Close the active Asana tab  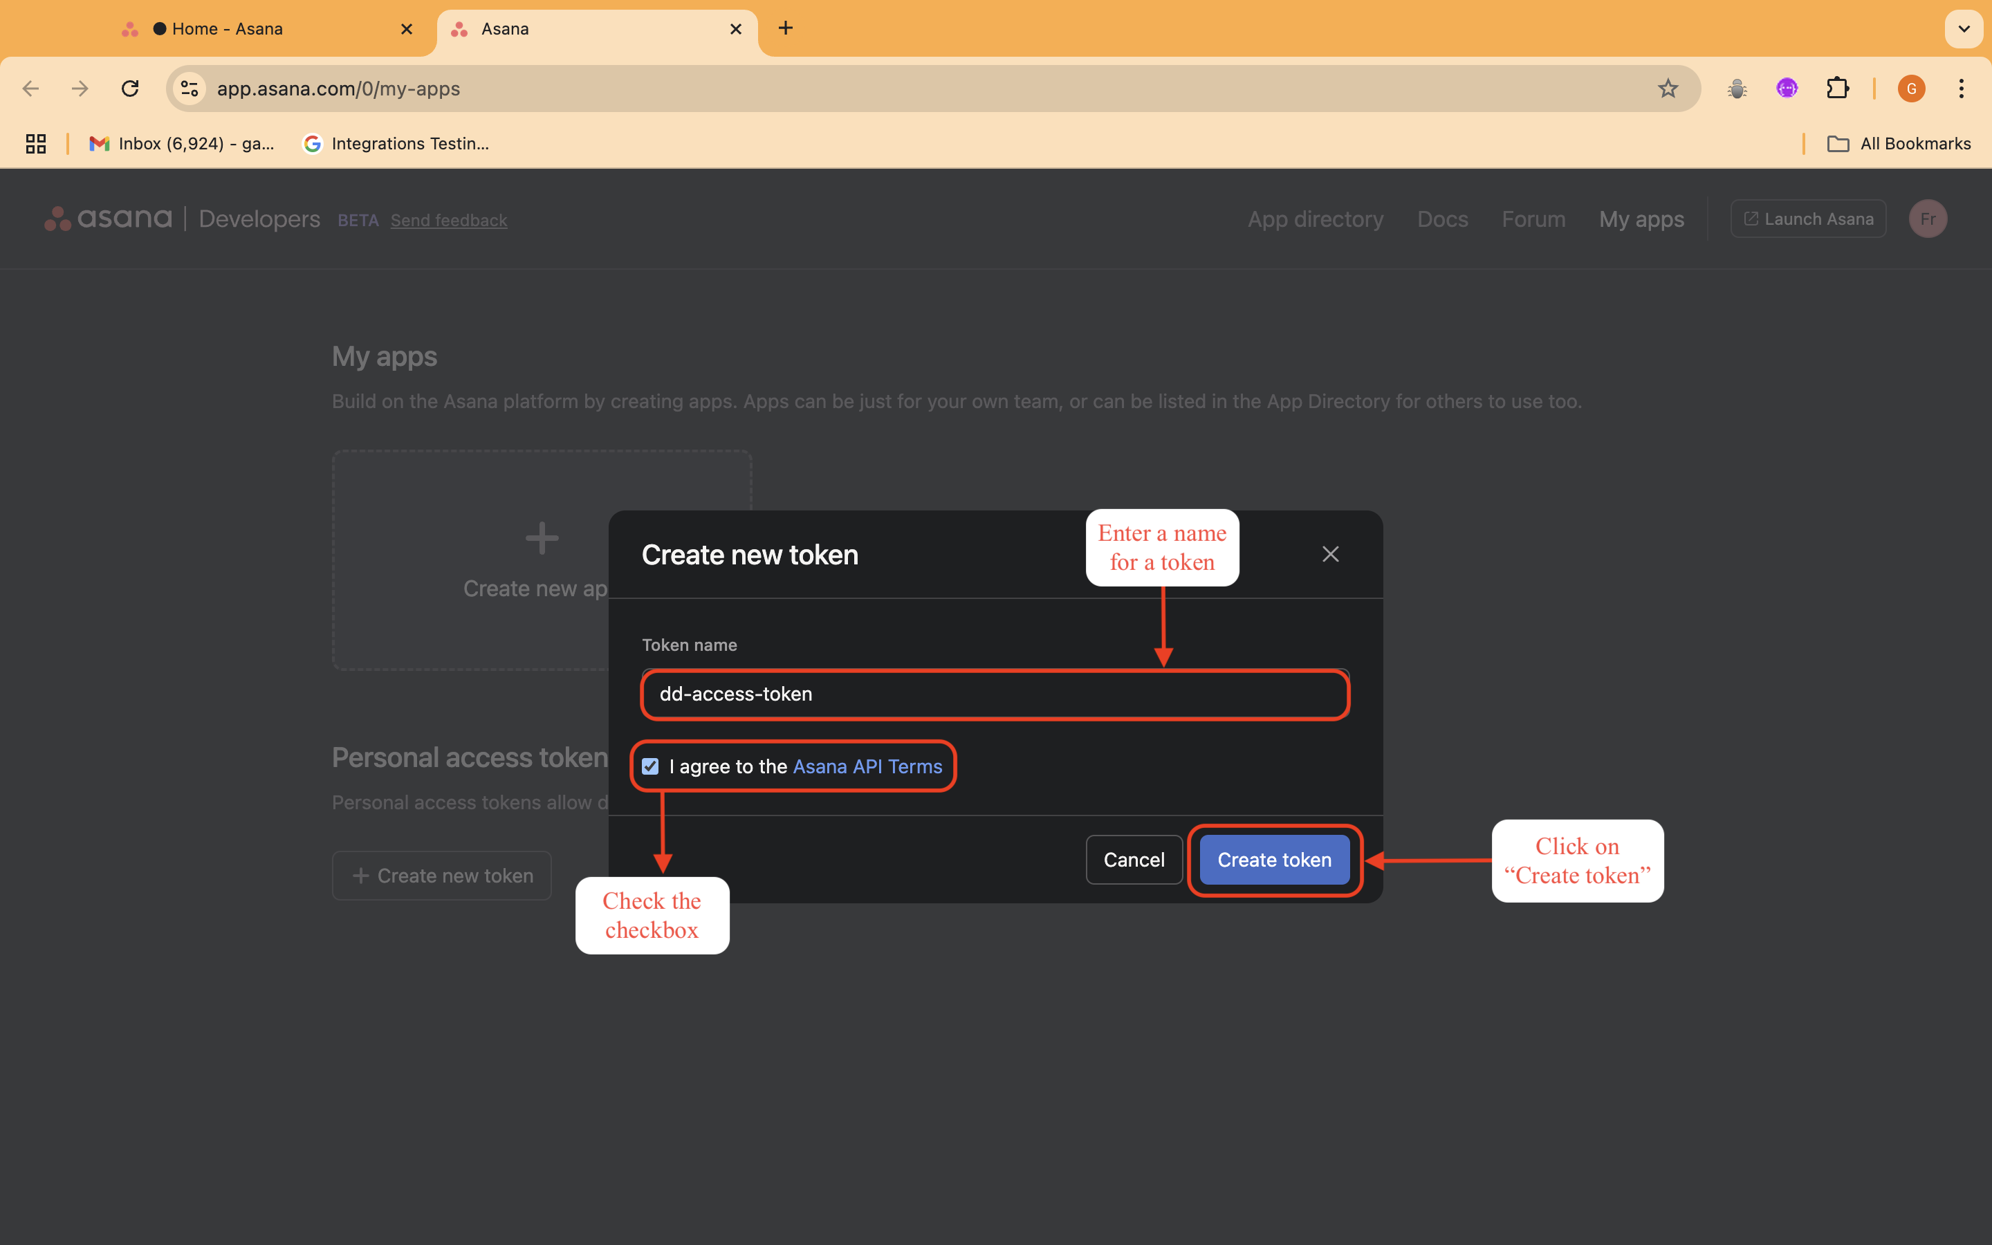click(735, 29)
